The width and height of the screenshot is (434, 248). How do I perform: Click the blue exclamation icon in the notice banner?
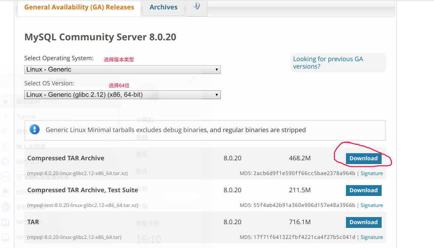34,130
